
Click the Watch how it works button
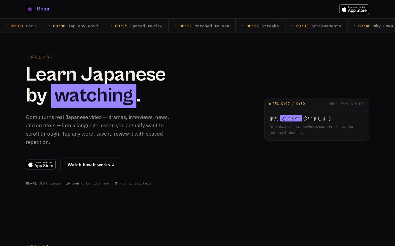click(x=91, y=165)
